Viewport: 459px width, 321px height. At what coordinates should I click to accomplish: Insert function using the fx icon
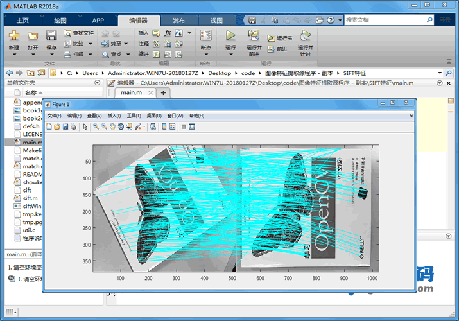point(168,33)
